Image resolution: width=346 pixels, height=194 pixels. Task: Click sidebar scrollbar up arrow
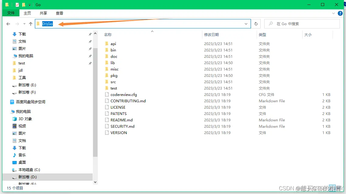95,33
